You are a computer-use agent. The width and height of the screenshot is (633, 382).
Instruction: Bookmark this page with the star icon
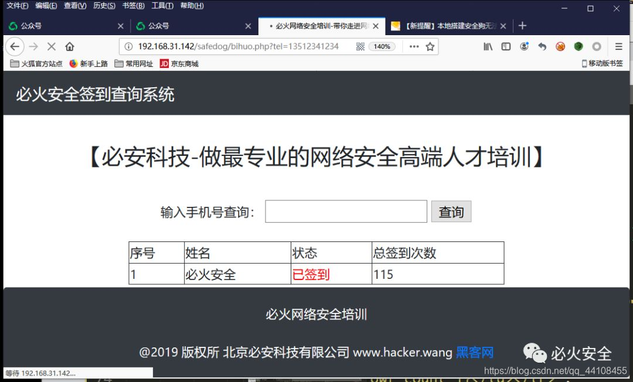(x=430, y=46)
